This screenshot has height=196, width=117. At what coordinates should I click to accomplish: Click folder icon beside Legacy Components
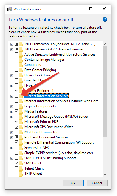(x=21, y=106)
